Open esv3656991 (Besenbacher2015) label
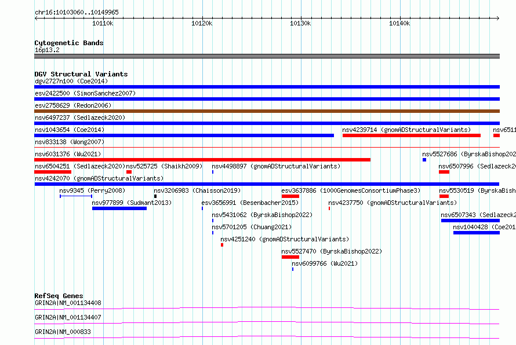Screen dimensions: 516x345 pyautogui.click(x=250, y=203)
